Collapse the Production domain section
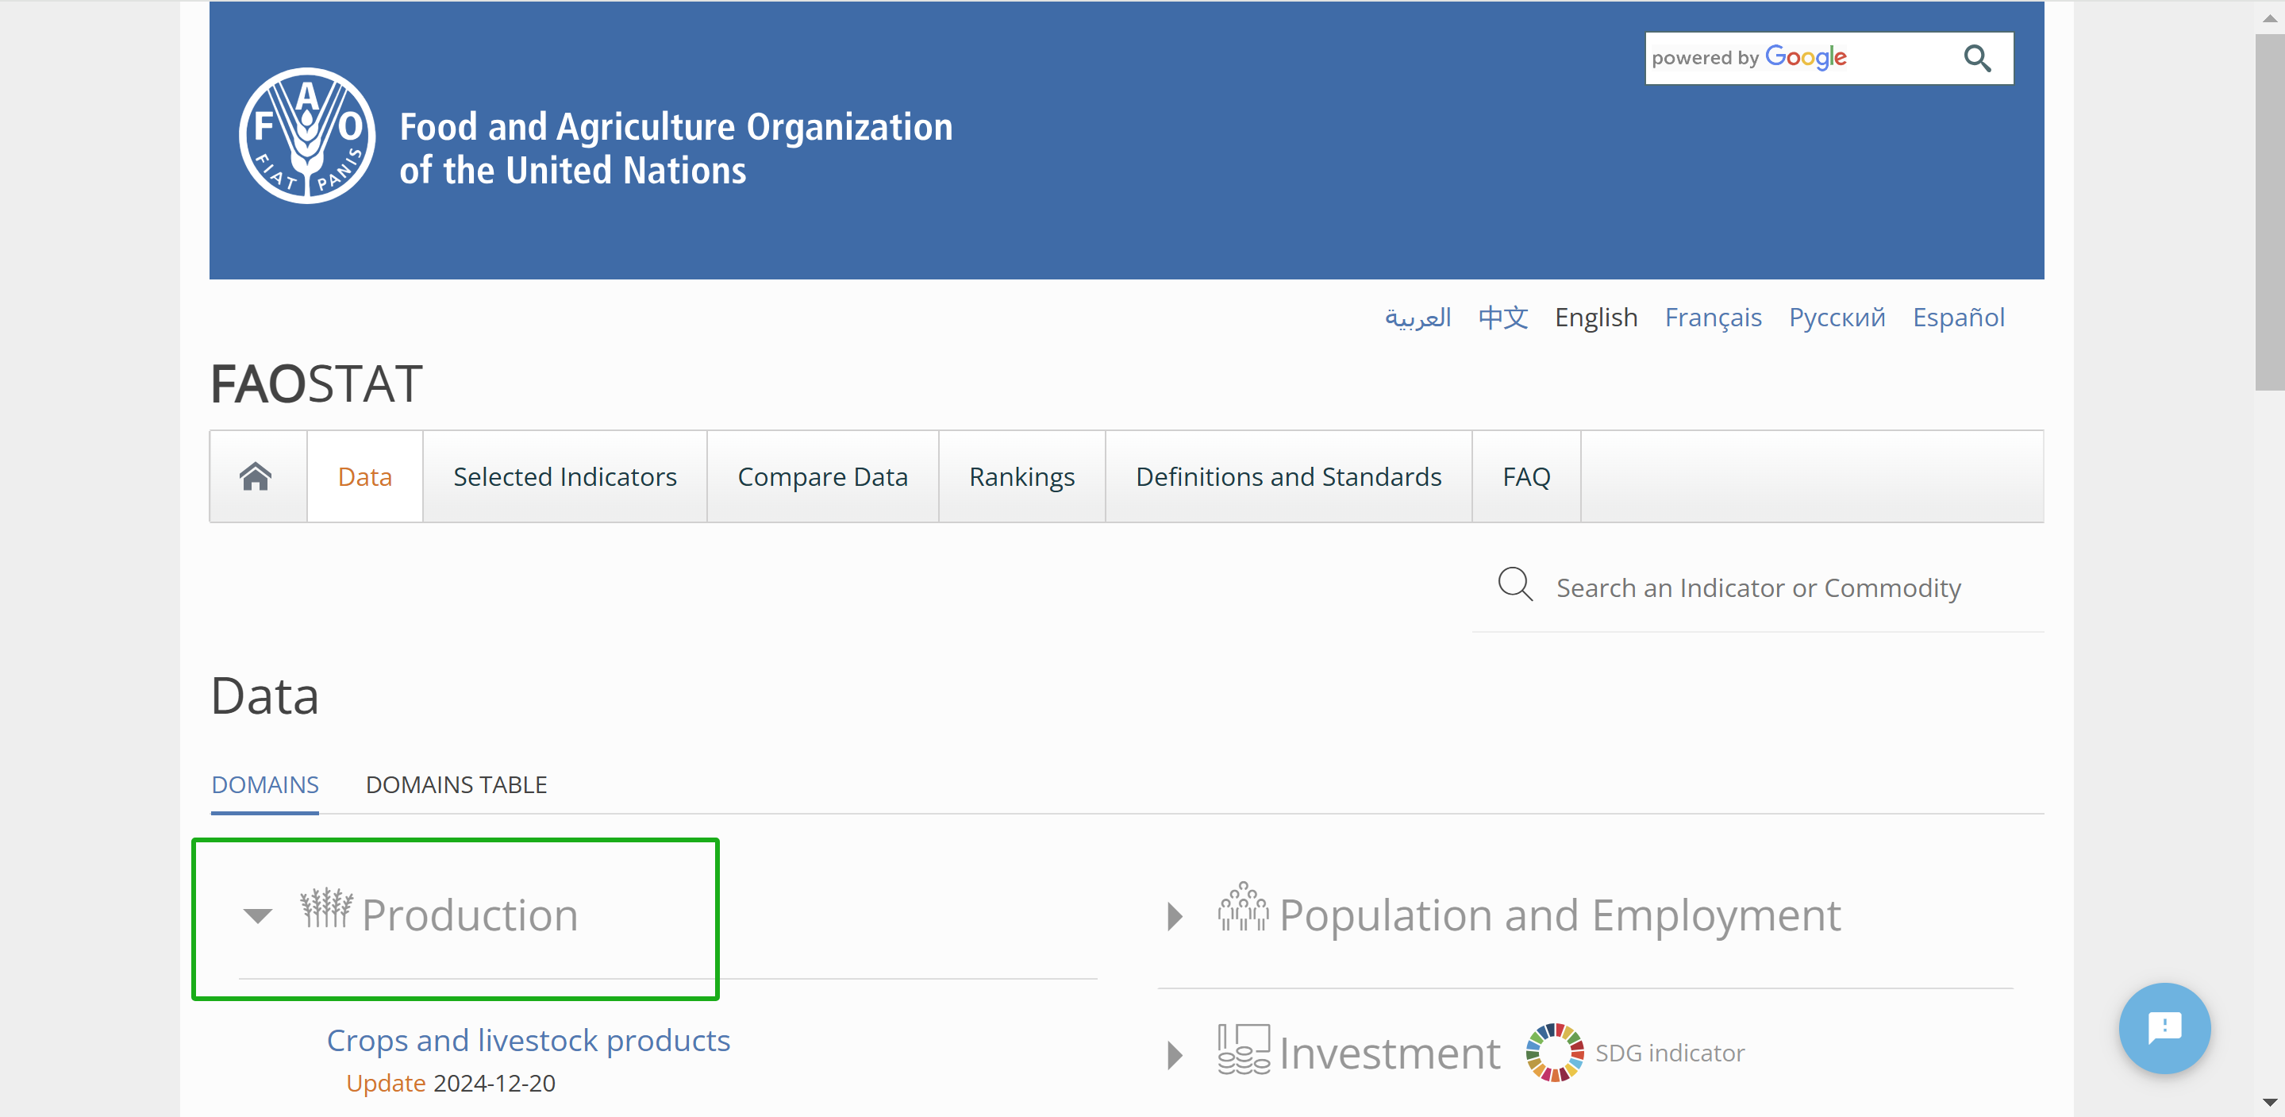The width and height of the screenshot is (2285, 1117). point(257,915)
